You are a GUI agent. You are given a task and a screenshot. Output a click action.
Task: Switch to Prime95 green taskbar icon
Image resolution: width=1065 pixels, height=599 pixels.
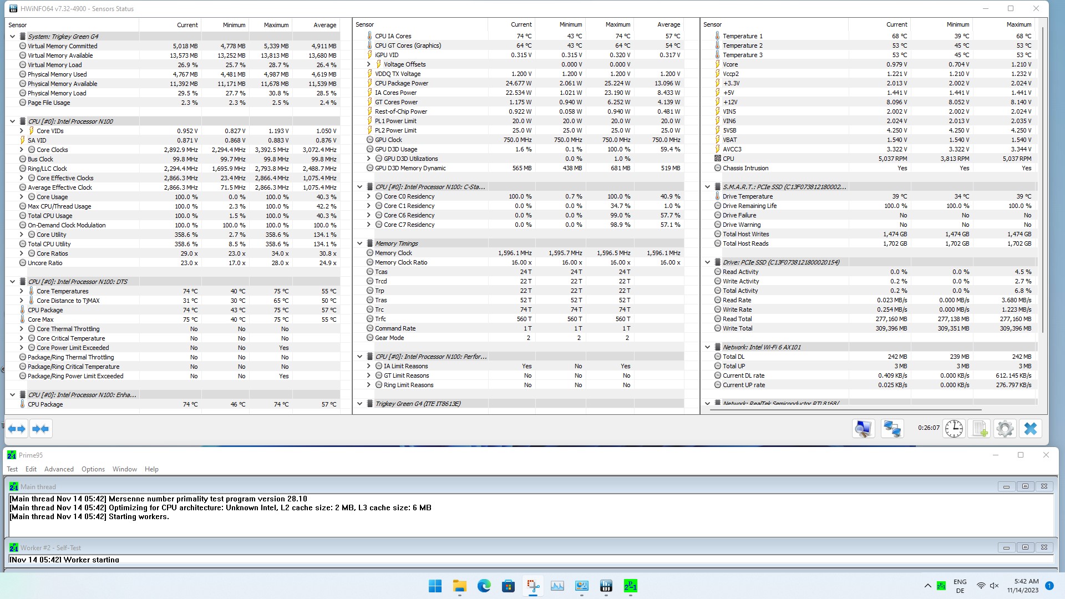click(x=631, y=586)
